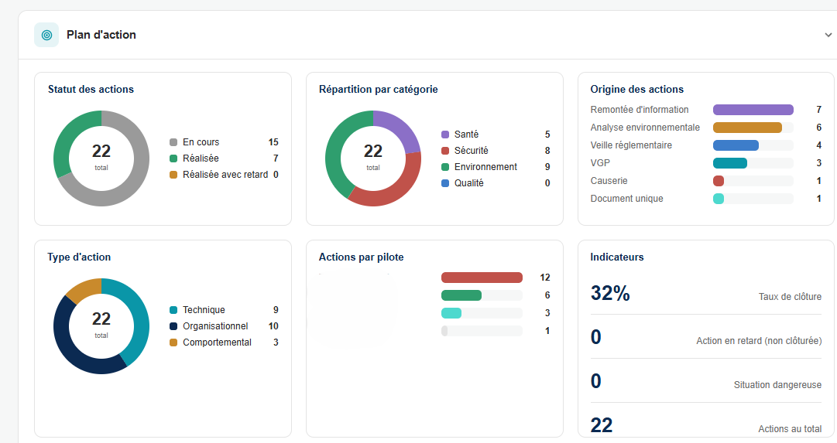Click the grey En cours legend swatch

[173, 142]
